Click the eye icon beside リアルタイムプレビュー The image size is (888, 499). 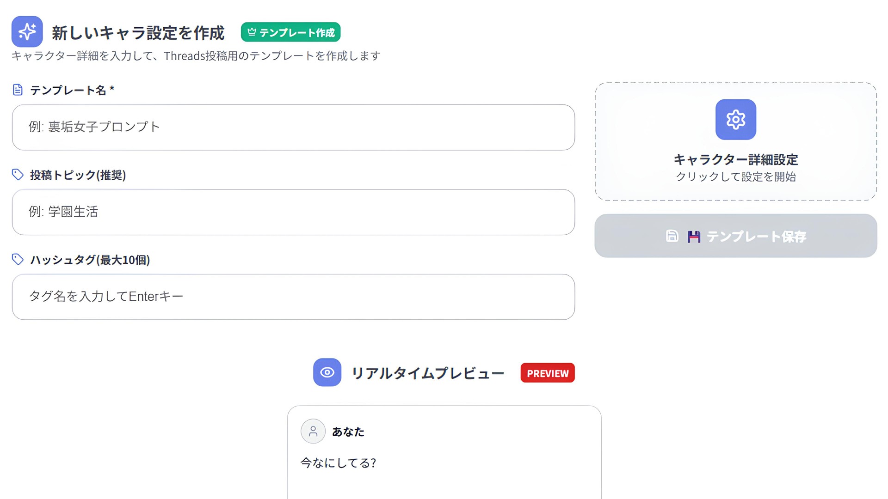327,372
